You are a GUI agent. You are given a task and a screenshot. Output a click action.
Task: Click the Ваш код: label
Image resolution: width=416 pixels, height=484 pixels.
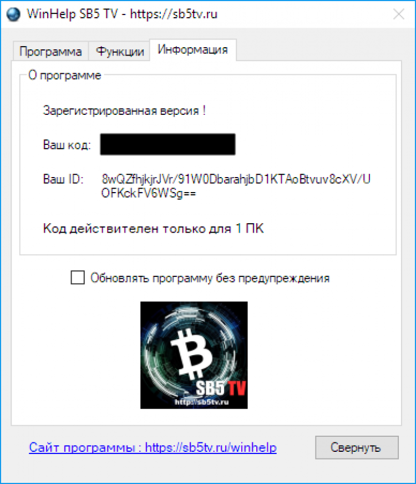[x=67, y=145]
